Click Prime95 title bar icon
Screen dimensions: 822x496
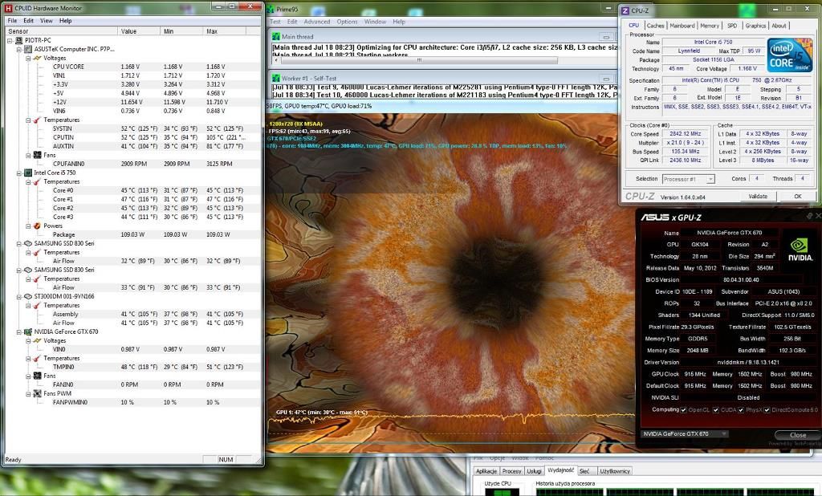271,9
